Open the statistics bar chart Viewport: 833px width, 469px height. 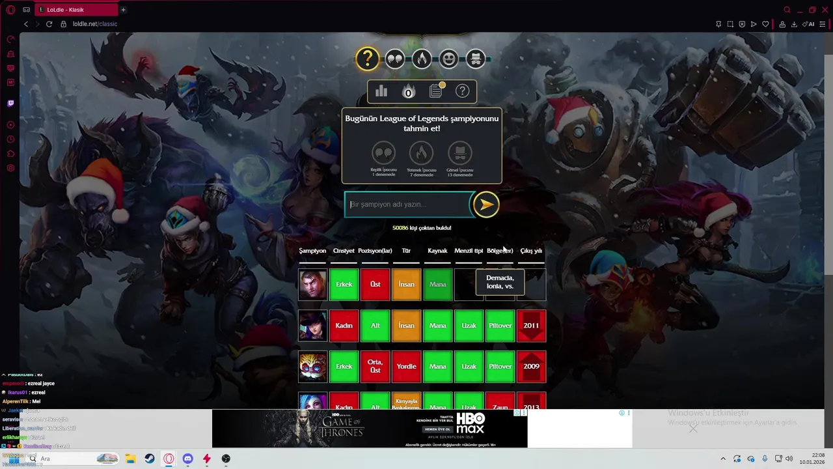click(x=381, y=91)
